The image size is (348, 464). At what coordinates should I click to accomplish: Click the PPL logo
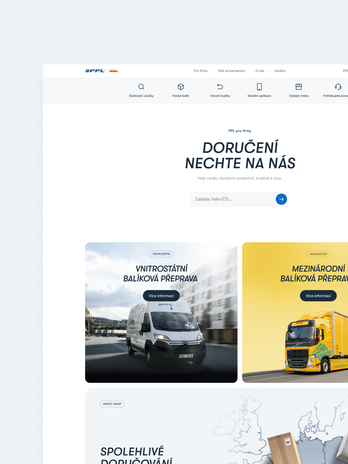click(95, 71)
